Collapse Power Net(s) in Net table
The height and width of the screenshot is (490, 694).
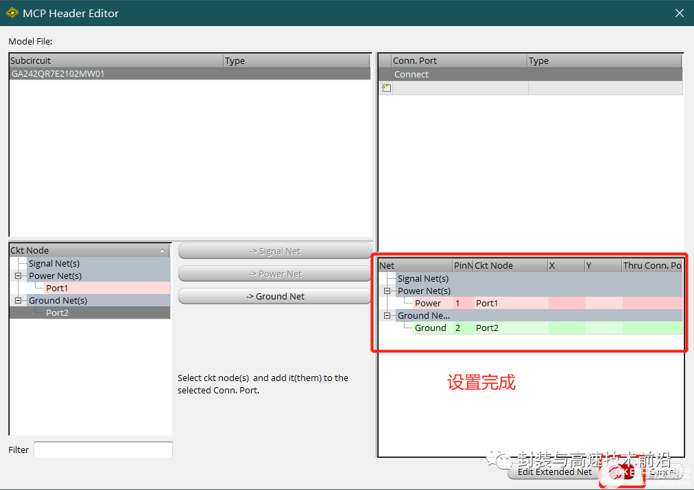pyautogui.click(x=387, y=291)
